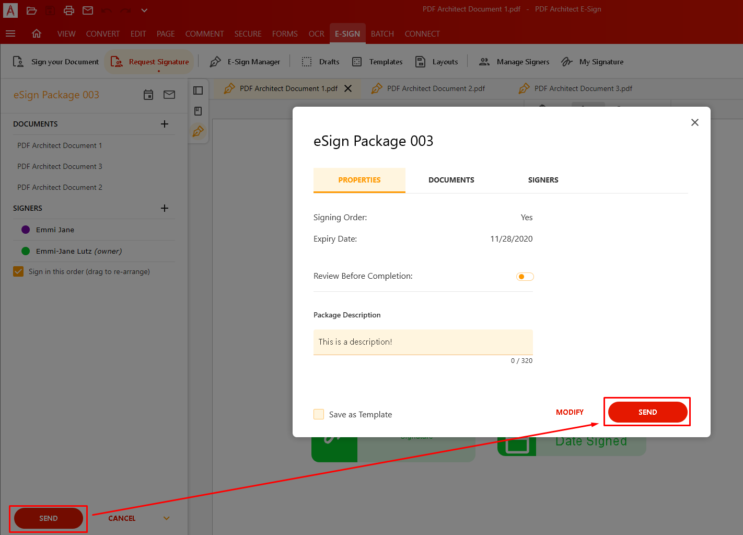Open file folder icon in title bar
This screenshot has width=743, height=535.
click(x=31, y=10)
